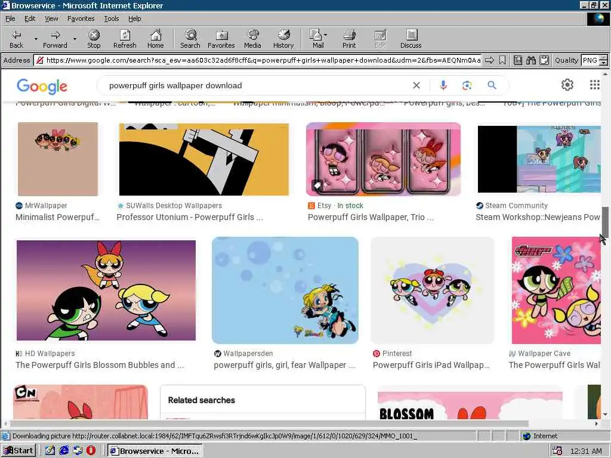Select the Browservice taskbar button
This screenshot has height=458, width=611.
click(155, 451)
